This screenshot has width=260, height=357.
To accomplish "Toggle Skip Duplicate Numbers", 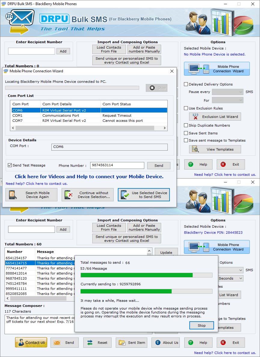I will pyautogui.click(x=186, y=126).
